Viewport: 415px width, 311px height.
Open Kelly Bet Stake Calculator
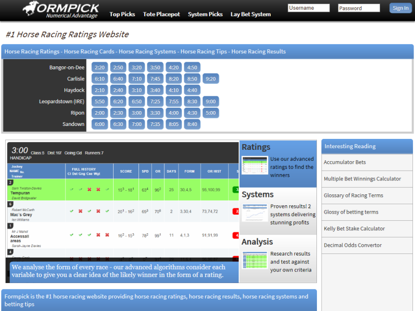point(354,229)
